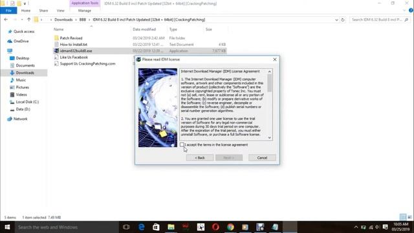Open the Manage ribbon tab

(85, 10)
